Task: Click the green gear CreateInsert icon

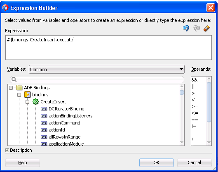Action: (35, 102)
